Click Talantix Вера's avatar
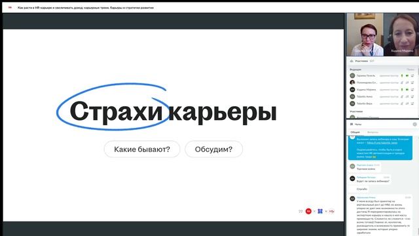 pyautogui.click(x=352, y=104)
